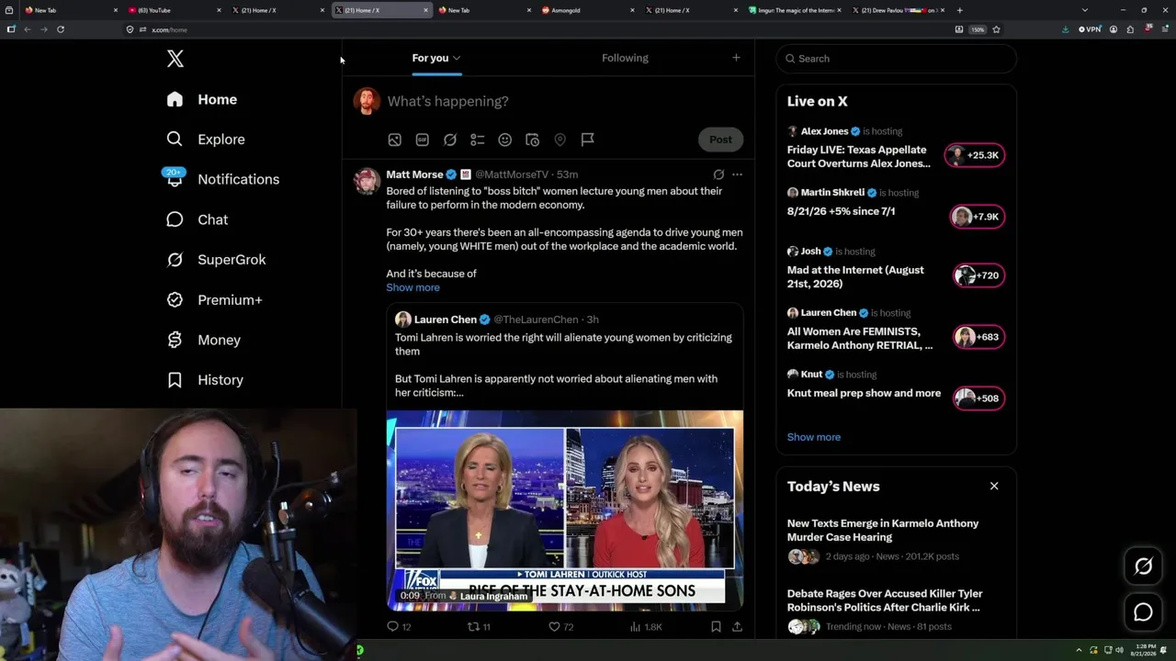Share Matt Morse's post
Image resolution: width=1176 pixels, height=661 pixels.
[737, 627]
